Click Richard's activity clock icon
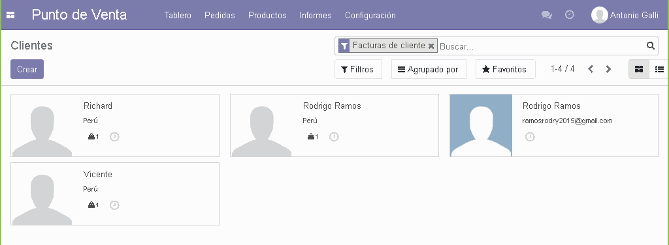The width and height of the screenshot is (669, 245). [x=114, y=137]
